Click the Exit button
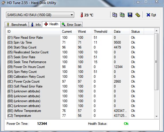 pyautogui.click(x=151, y=15)
